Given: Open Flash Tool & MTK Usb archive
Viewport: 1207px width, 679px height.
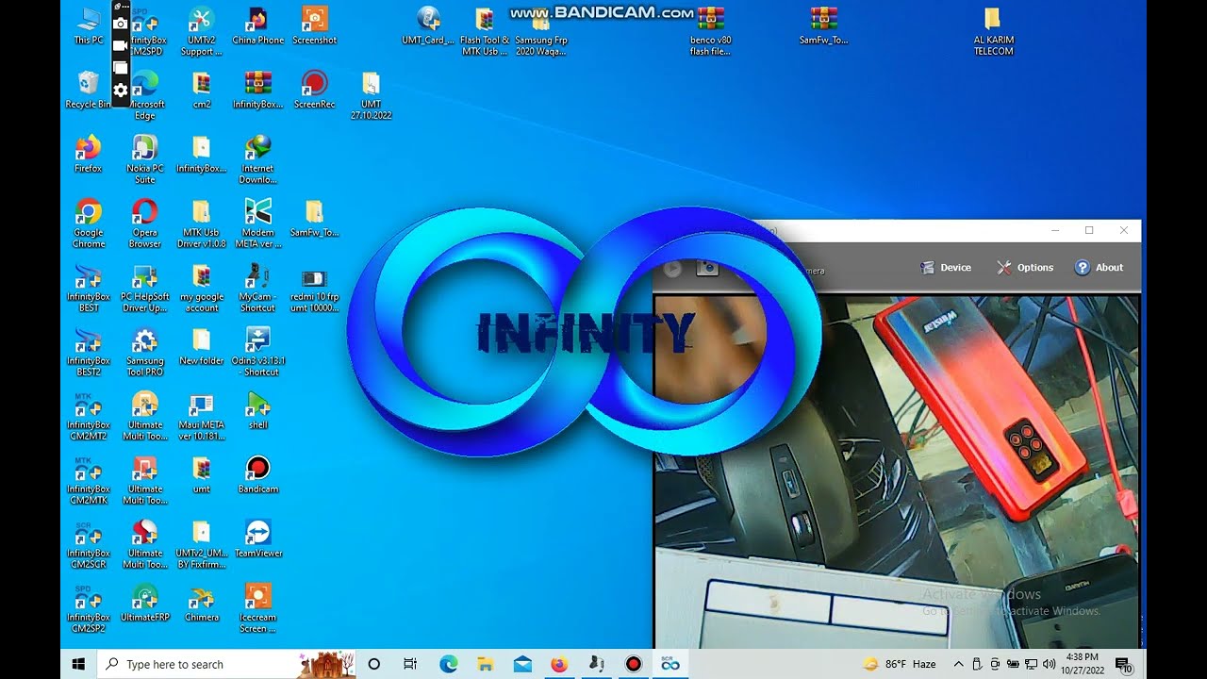Looking at the screenshot, I should (484, 32).
